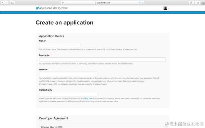205x128 pixels.
Task: Show the Safari sidebar
Action: pos(12,3)
